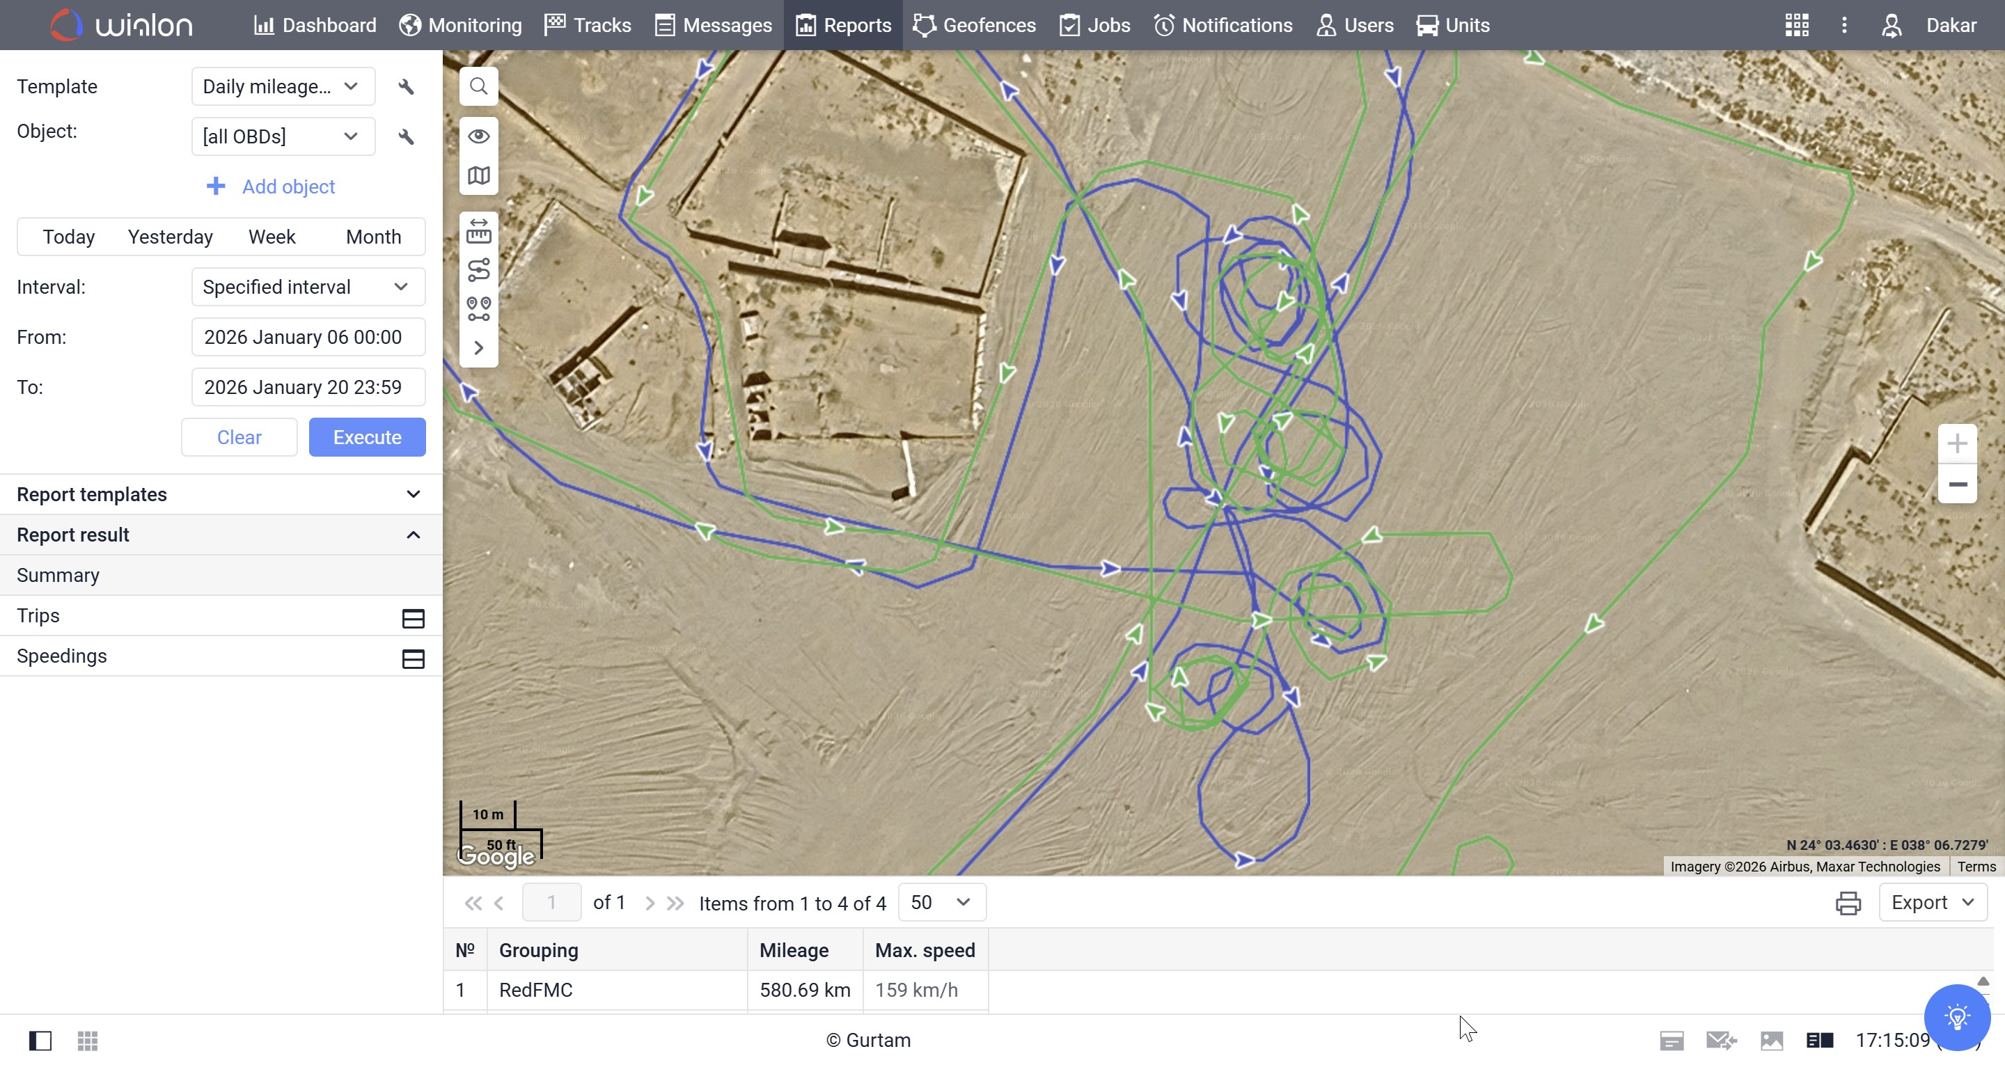Open the apps grid icon in top bar

pyautogui.click(x=1796, y=25)
